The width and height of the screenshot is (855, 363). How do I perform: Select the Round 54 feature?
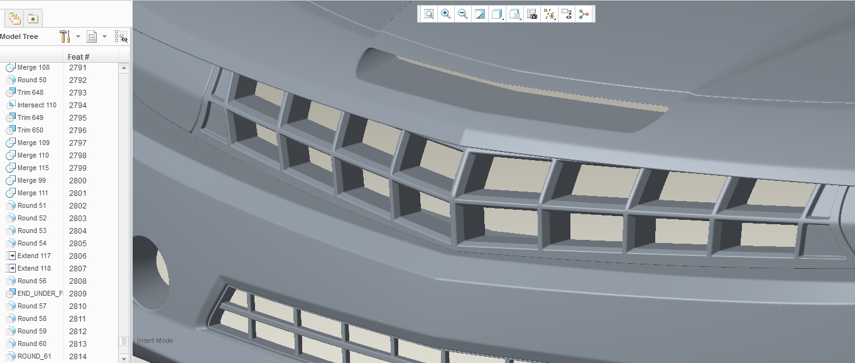click(32, 243)
